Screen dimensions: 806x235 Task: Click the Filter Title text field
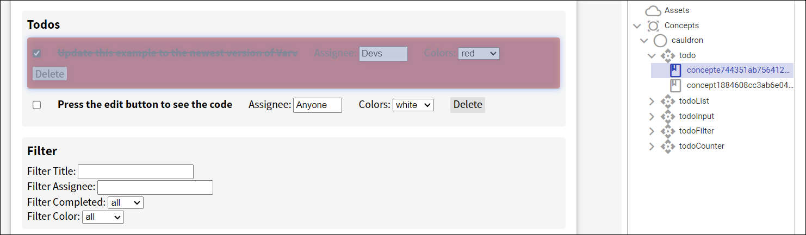click(135, 172)
